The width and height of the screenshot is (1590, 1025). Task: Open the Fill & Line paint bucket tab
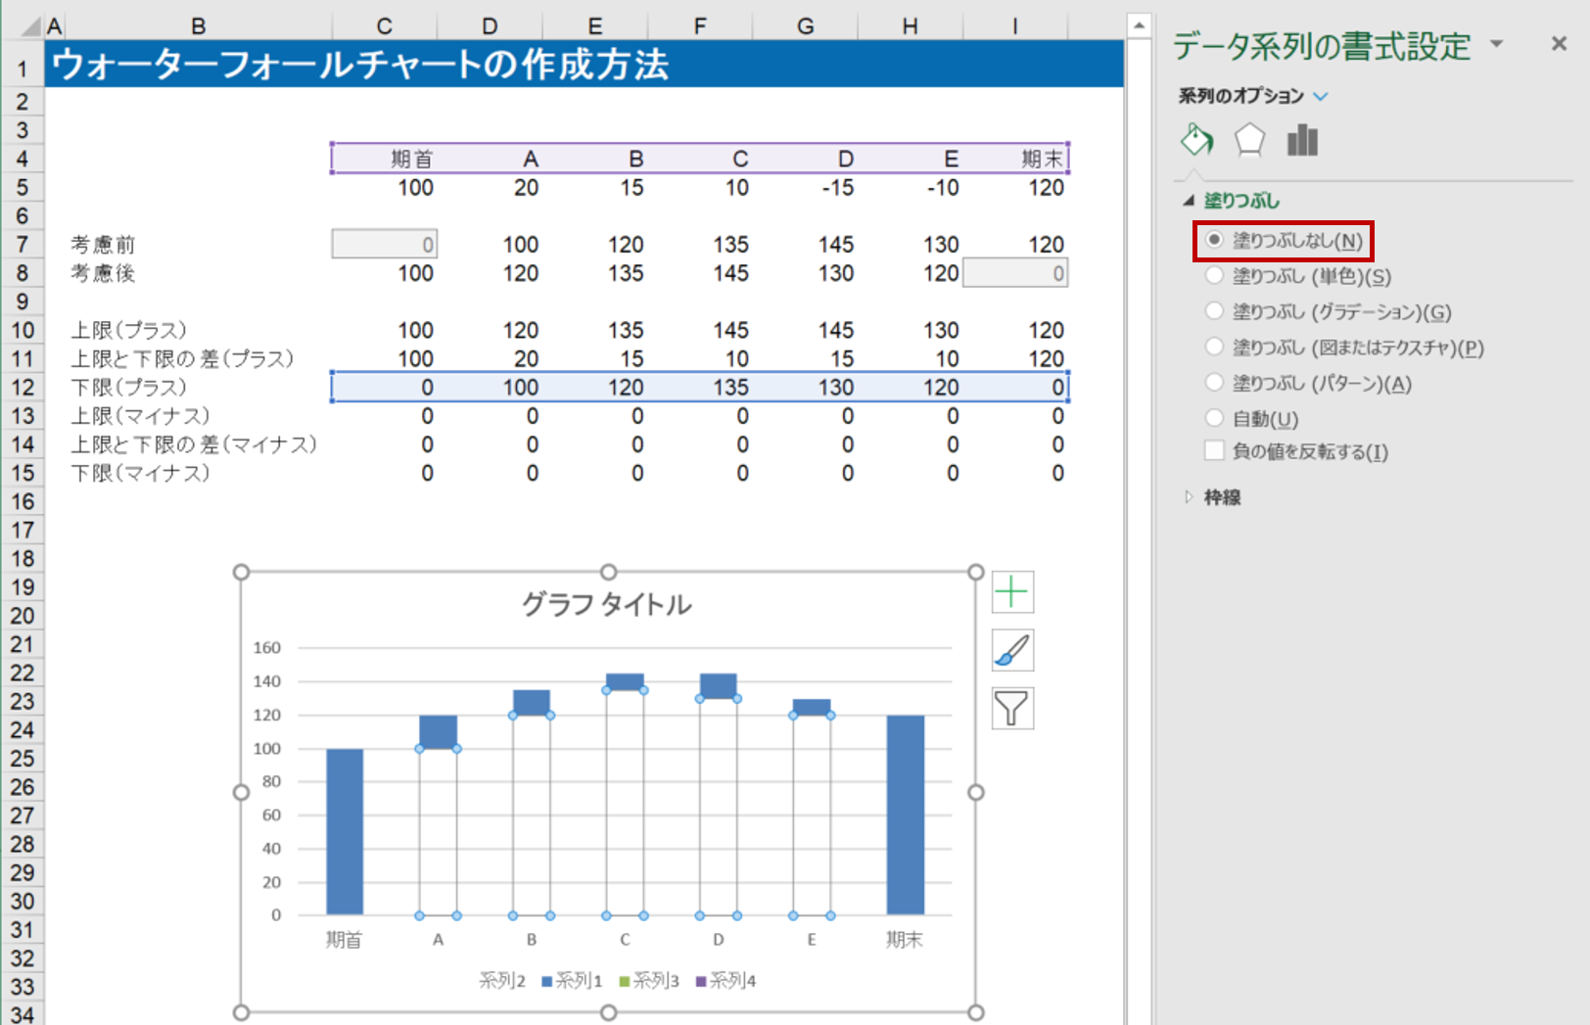pos(1196,140)
